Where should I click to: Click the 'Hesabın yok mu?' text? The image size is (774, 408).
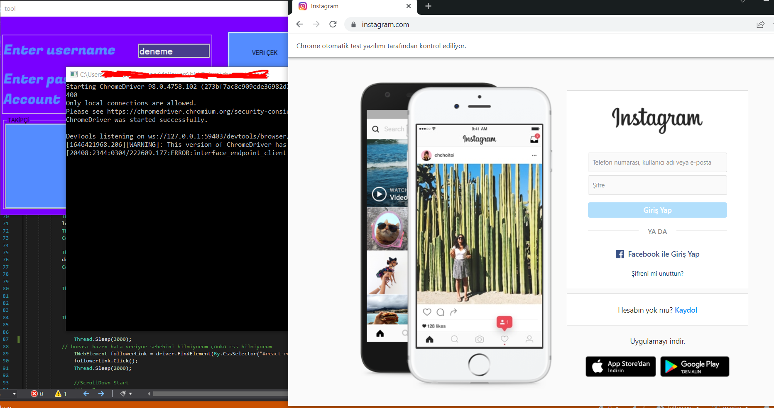coord(645,310)
